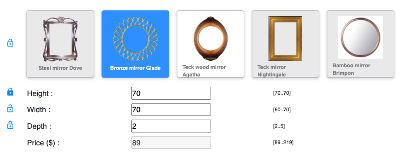Select the Bronze mirror Glade card
This screenshot has width=402, height=152.
tap(136, 44)
